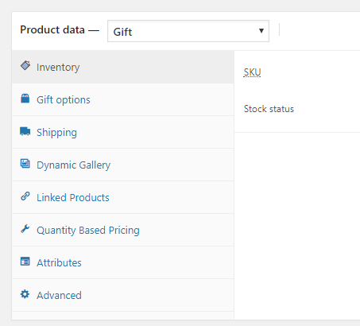360x326 pixels.
Task: Click the Gift options bag icon
Action: tap(25, 99)
